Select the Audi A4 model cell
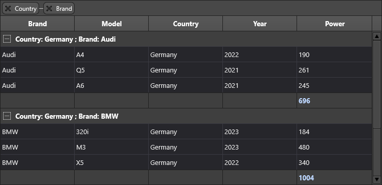Image resolution: width=382 pixels, height=185 pixels. [x=112, y=54]
